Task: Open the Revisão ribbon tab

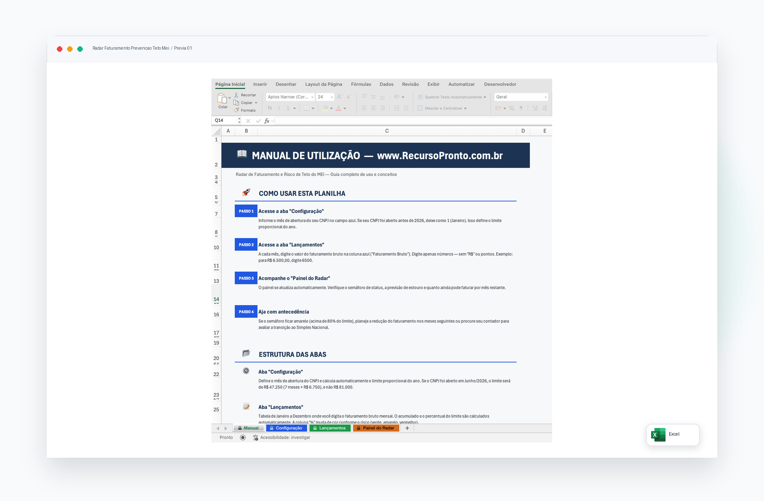Action: pyautogui.click(x=410, y=84)
